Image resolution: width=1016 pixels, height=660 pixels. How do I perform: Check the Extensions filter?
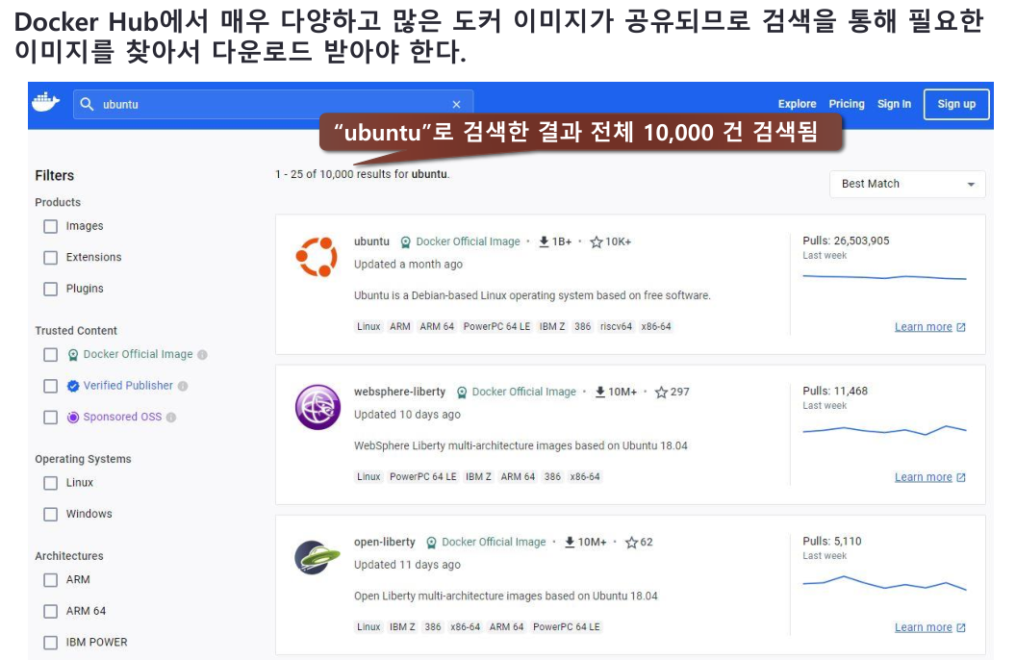coord(51,257)
